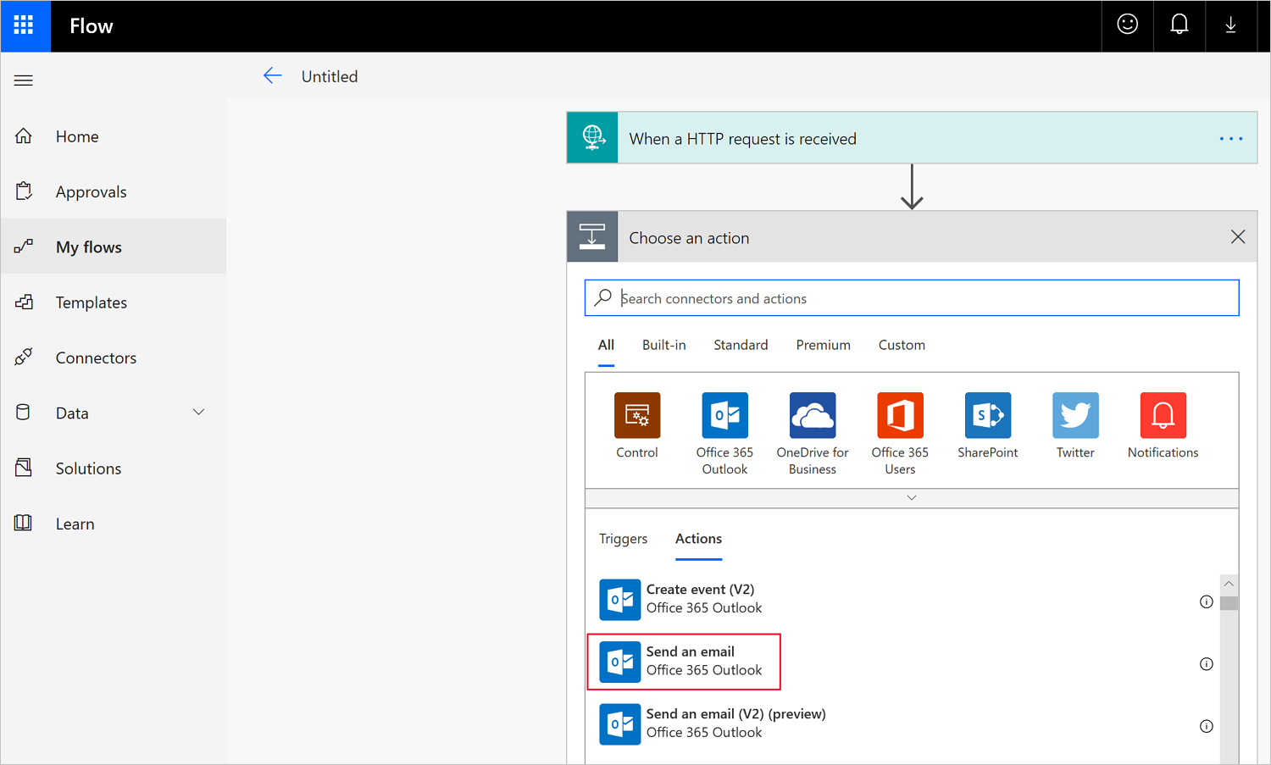The width and height of the screenshot is (1271, 765).
Task: Switch to the Built-in tab
Action: (663, 345)
